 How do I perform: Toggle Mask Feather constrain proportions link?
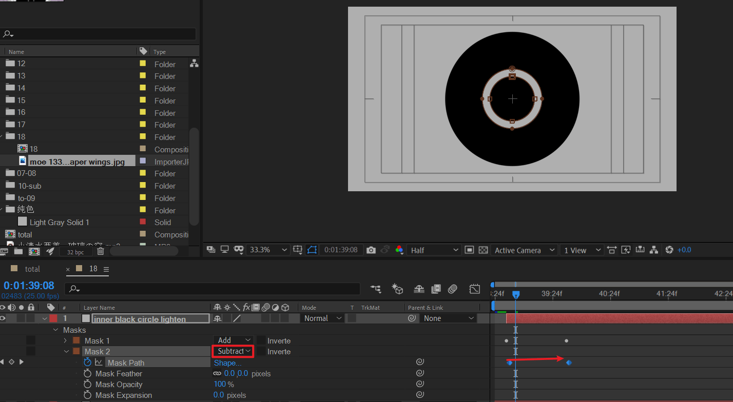(217, 373)
